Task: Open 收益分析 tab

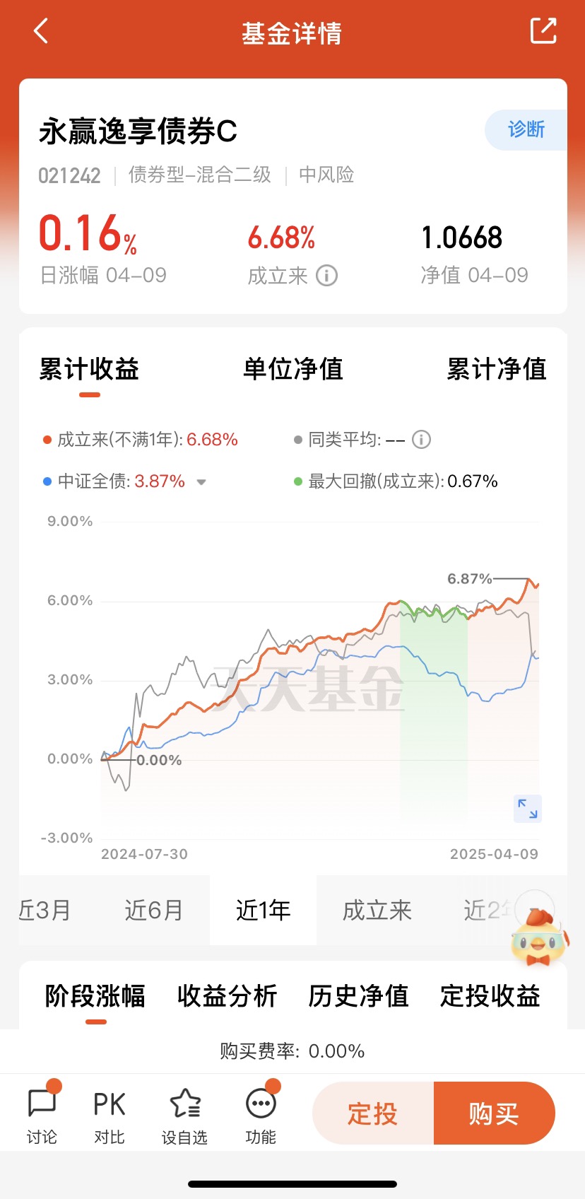Action: pyautogui.click(x=227, y=995)
